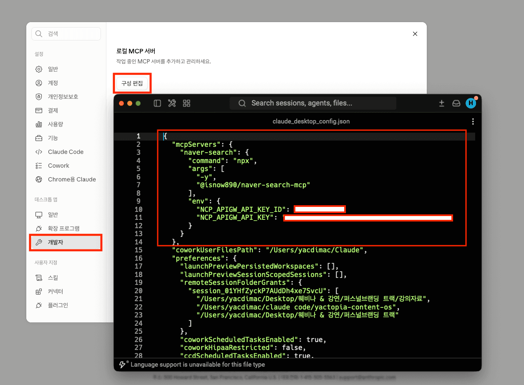Open 일반 under 데스크톱 앱 section
This screenshot has height=385, width=524.
click(66, 214)
